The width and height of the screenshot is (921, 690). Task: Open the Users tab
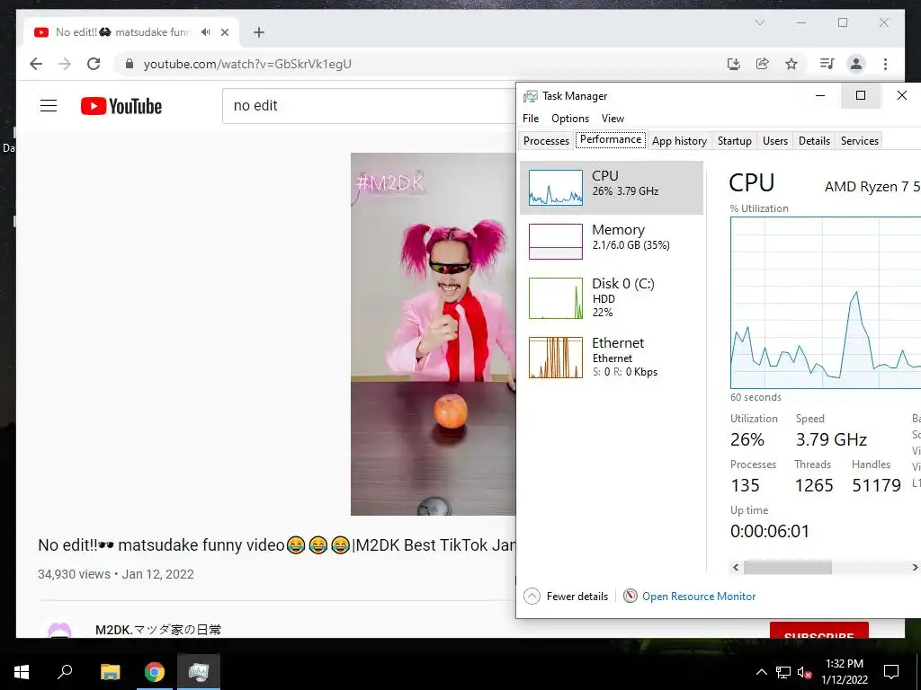pos(774,141)
